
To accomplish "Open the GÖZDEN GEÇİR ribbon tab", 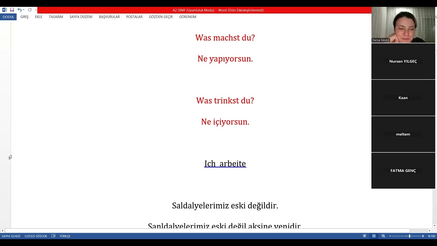I will pyautogui.click(x=161, y=17).
